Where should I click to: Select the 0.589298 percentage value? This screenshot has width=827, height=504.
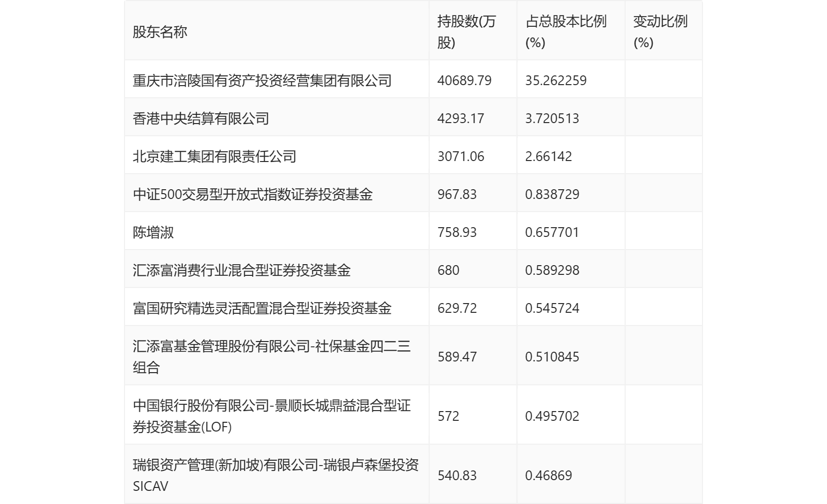point(552,270)
